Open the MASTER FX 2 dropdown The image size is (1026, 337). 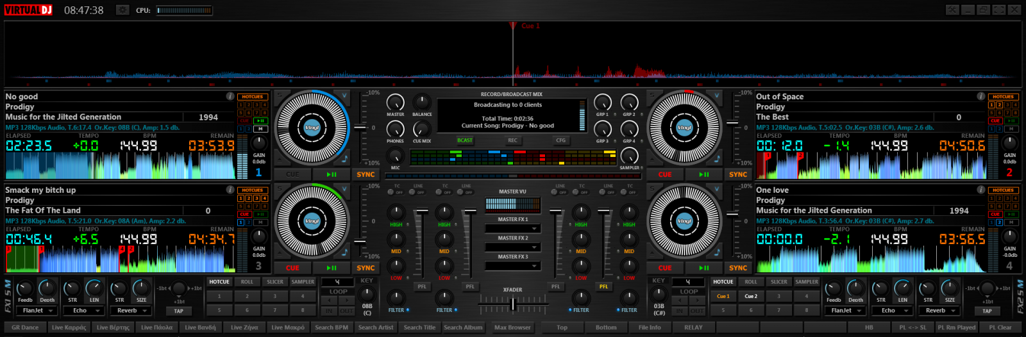(512, 247)
